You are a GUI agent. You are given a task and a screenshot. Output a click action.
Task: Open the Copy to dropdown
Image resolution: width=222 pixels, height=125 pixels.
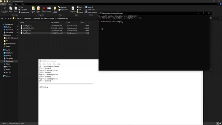[38, 10]
